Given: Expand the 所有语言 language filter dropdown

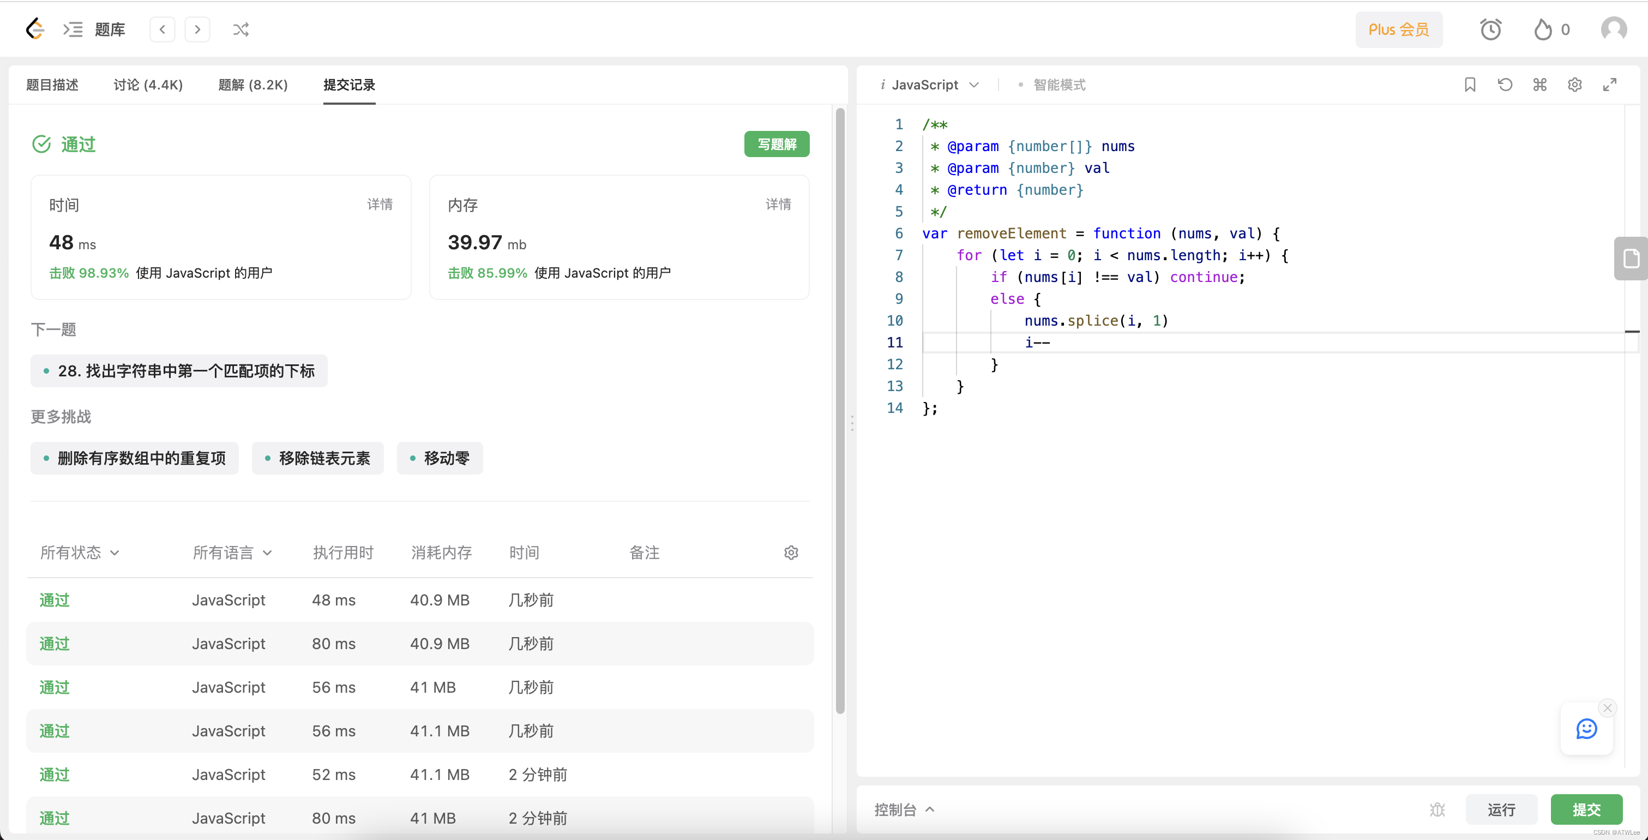Looking at the screenshot, I should click(230, 554).
